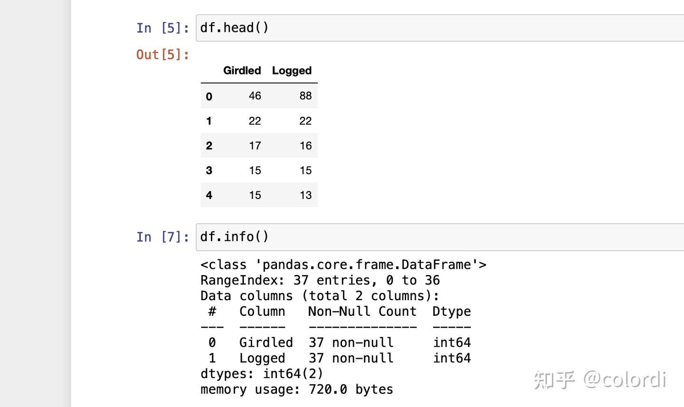684x407 pixels.
Task: Click the cell with value 88
Action: coord(305,96)
